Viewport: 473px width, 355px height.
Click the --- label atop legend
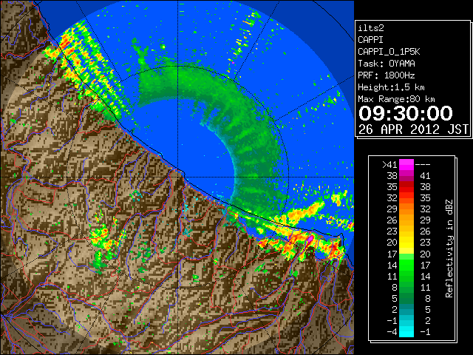click(423, 164)
